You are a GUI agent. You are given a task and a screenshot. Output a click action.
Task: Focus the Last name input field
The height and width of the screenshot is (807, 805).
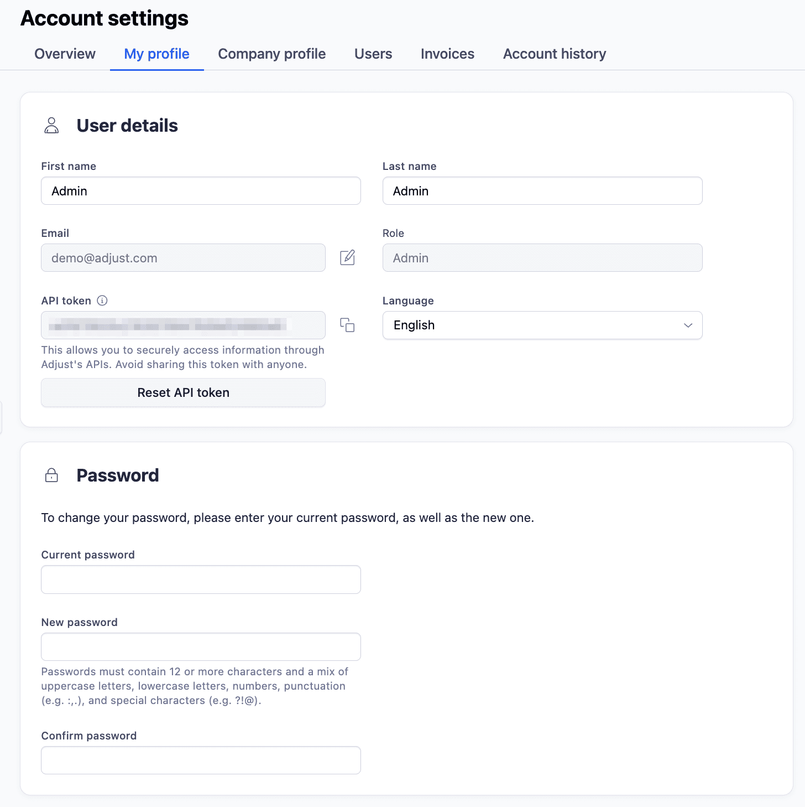pyautogui.click(x=542, y=191)
